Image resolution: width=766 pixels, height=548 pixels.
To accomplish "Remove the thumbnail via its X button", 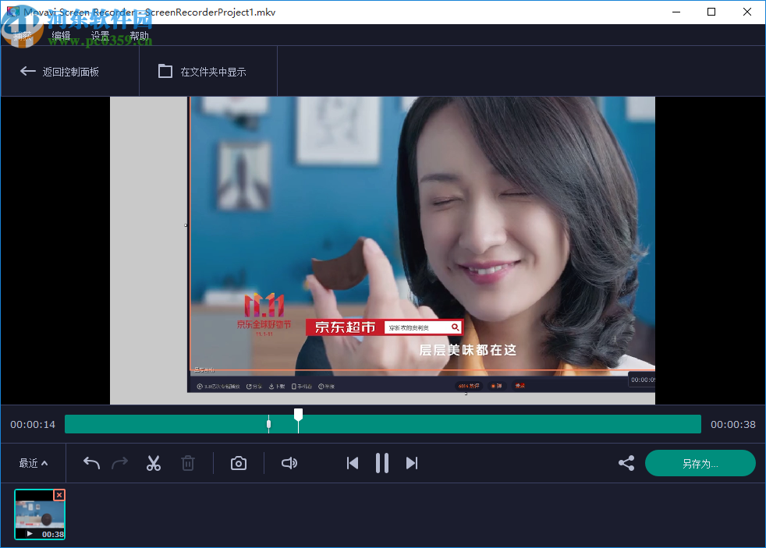I will tap(59, 494).
